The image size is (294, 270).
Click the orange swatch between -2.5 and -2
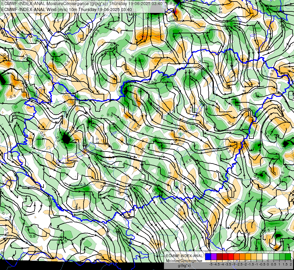pyautogui.click(x=242, y=256)
